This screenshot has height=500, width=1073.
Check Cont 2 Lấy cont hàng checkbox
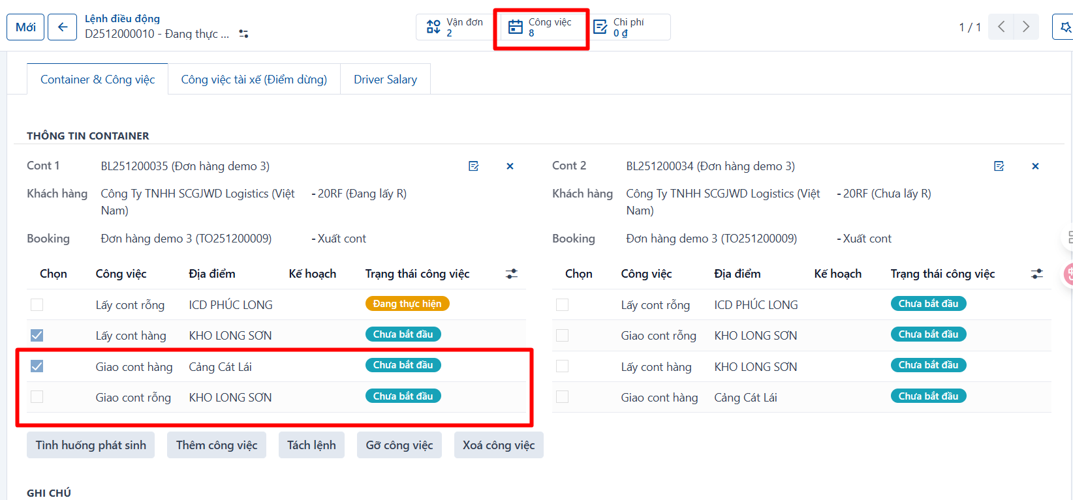[x=563, y=366]
